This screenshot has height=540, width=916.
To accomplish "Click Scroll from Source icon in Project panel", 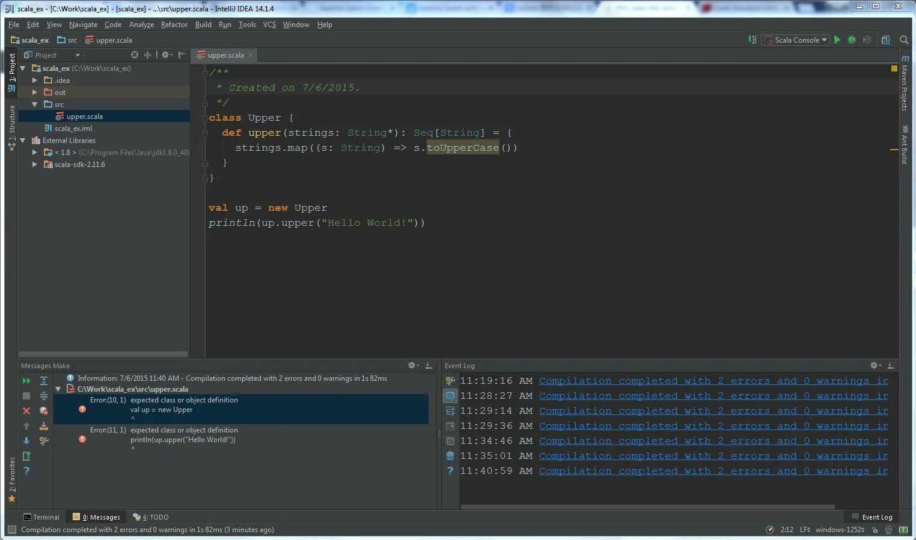I will (x=135, y=55).
